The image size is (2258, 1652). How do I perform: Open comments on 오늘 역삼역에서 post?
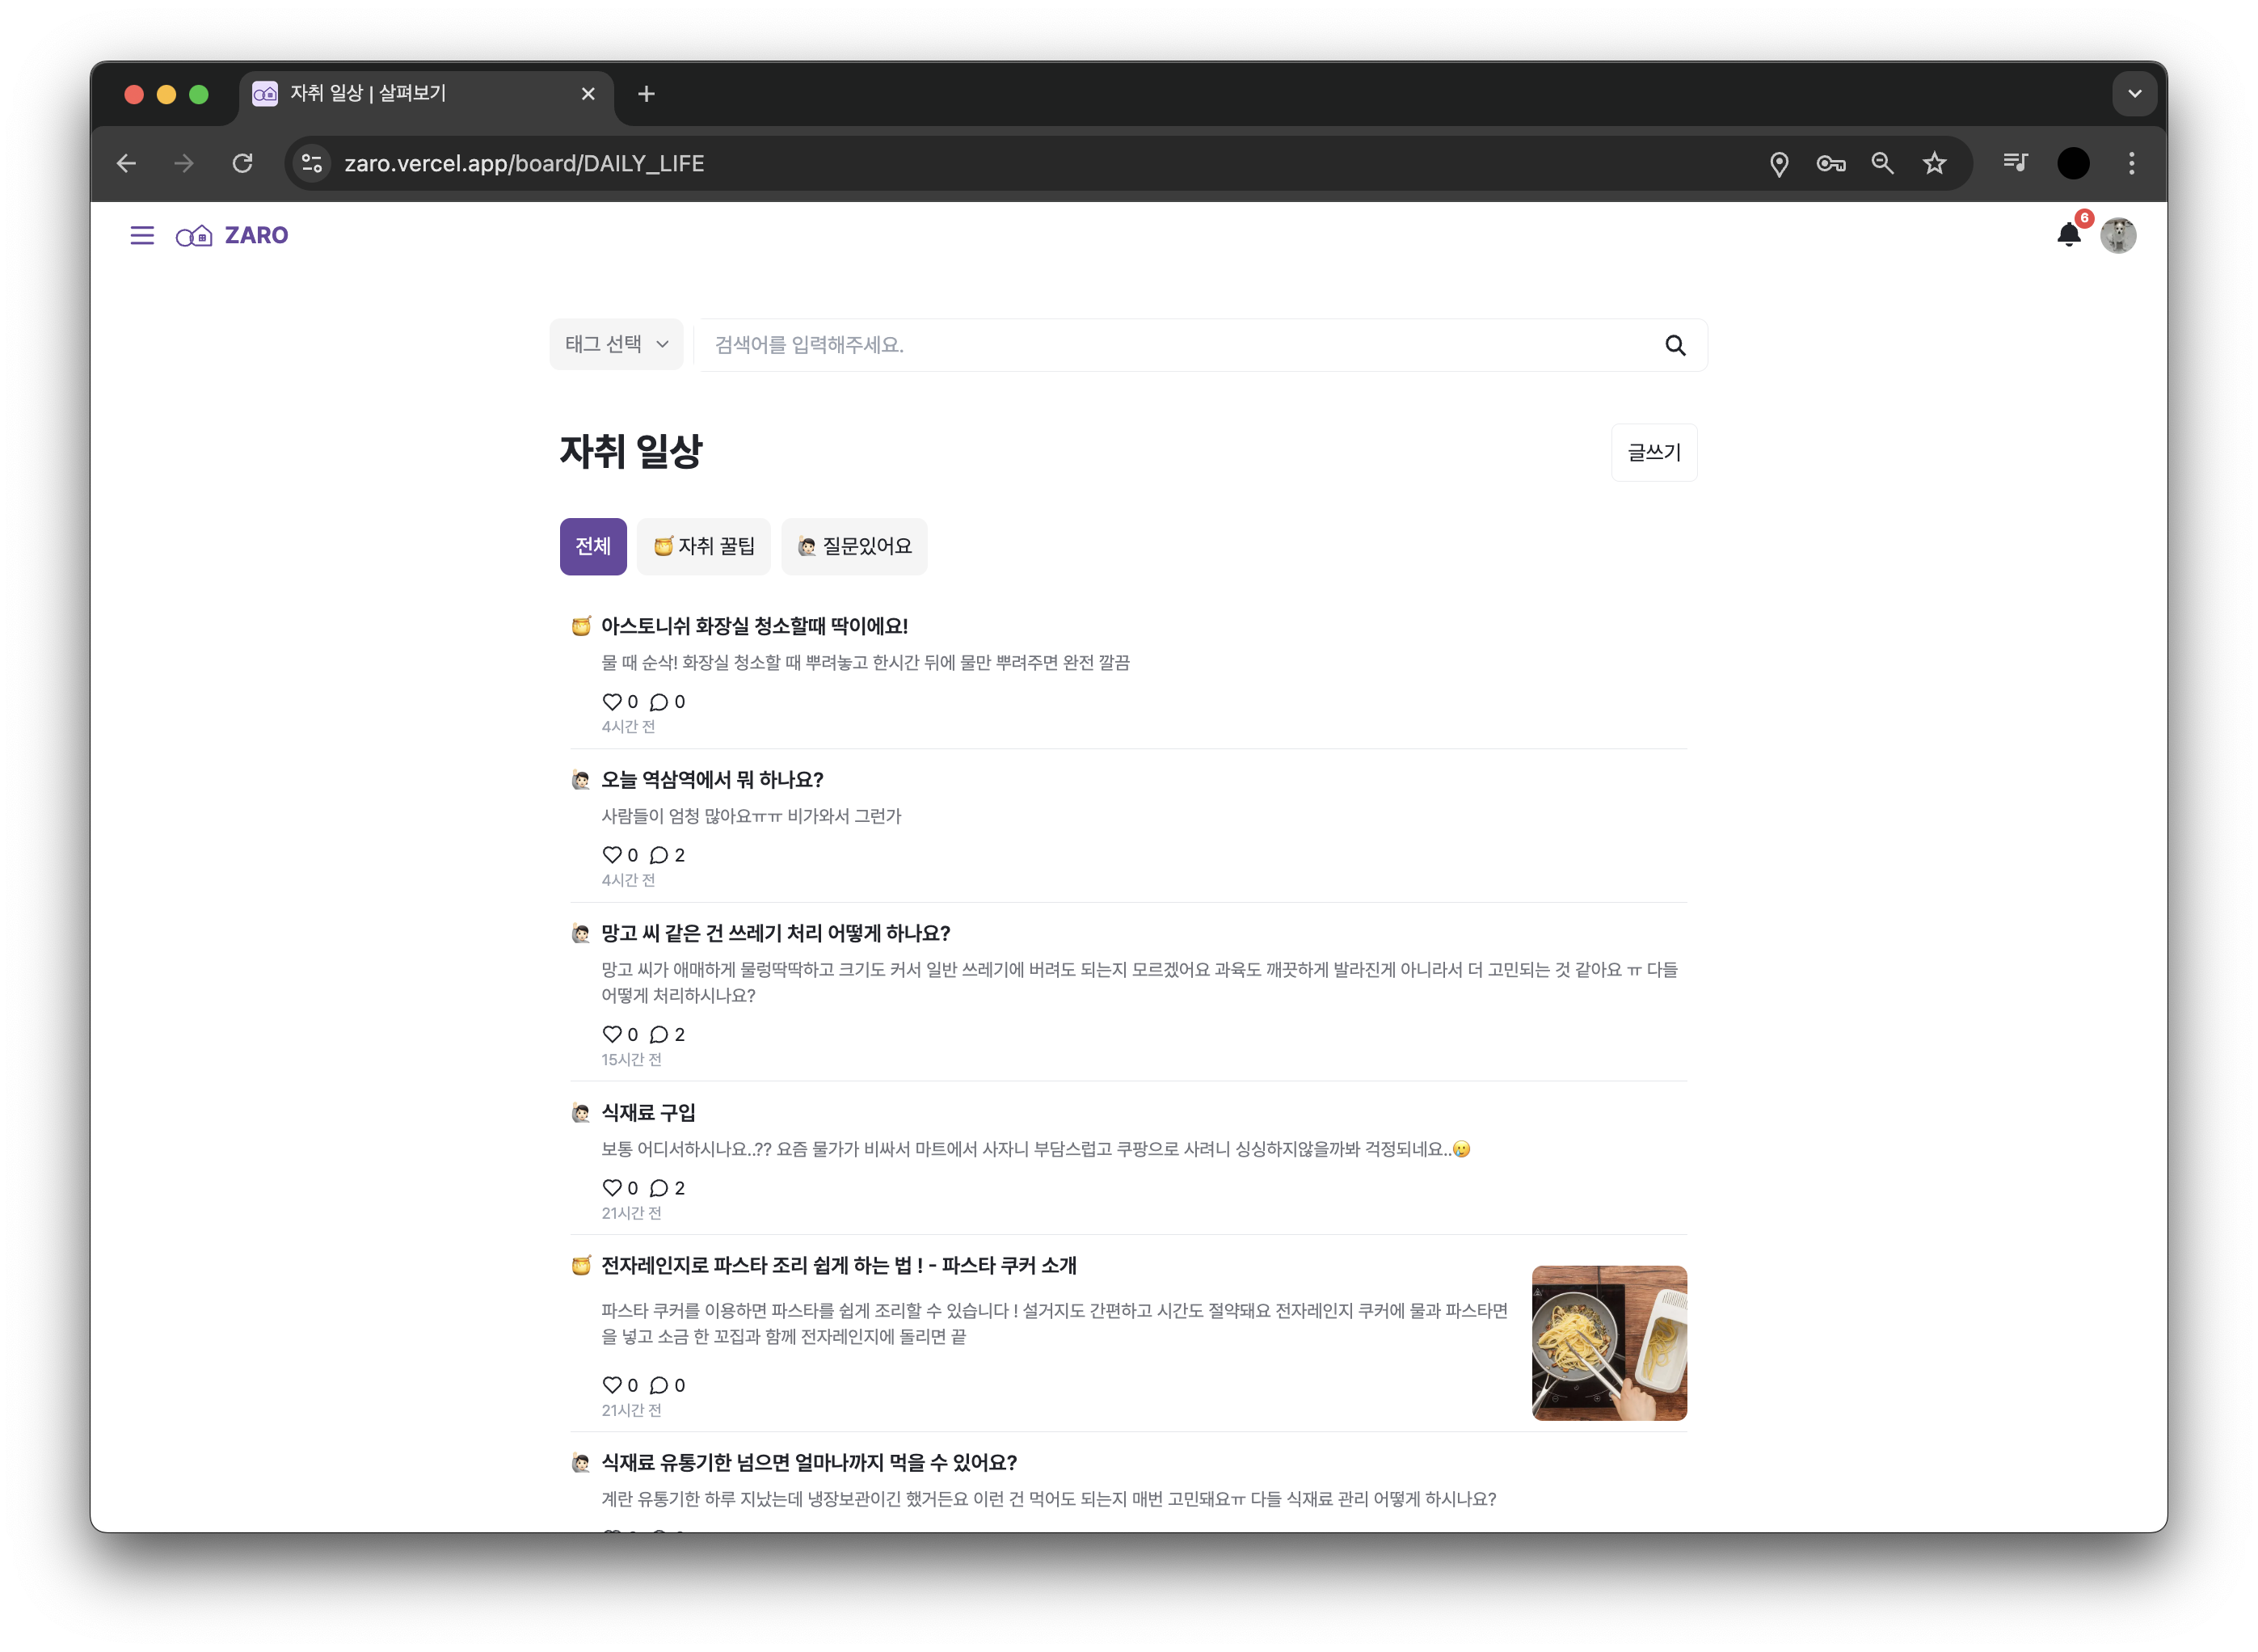(x=659, y=855)
